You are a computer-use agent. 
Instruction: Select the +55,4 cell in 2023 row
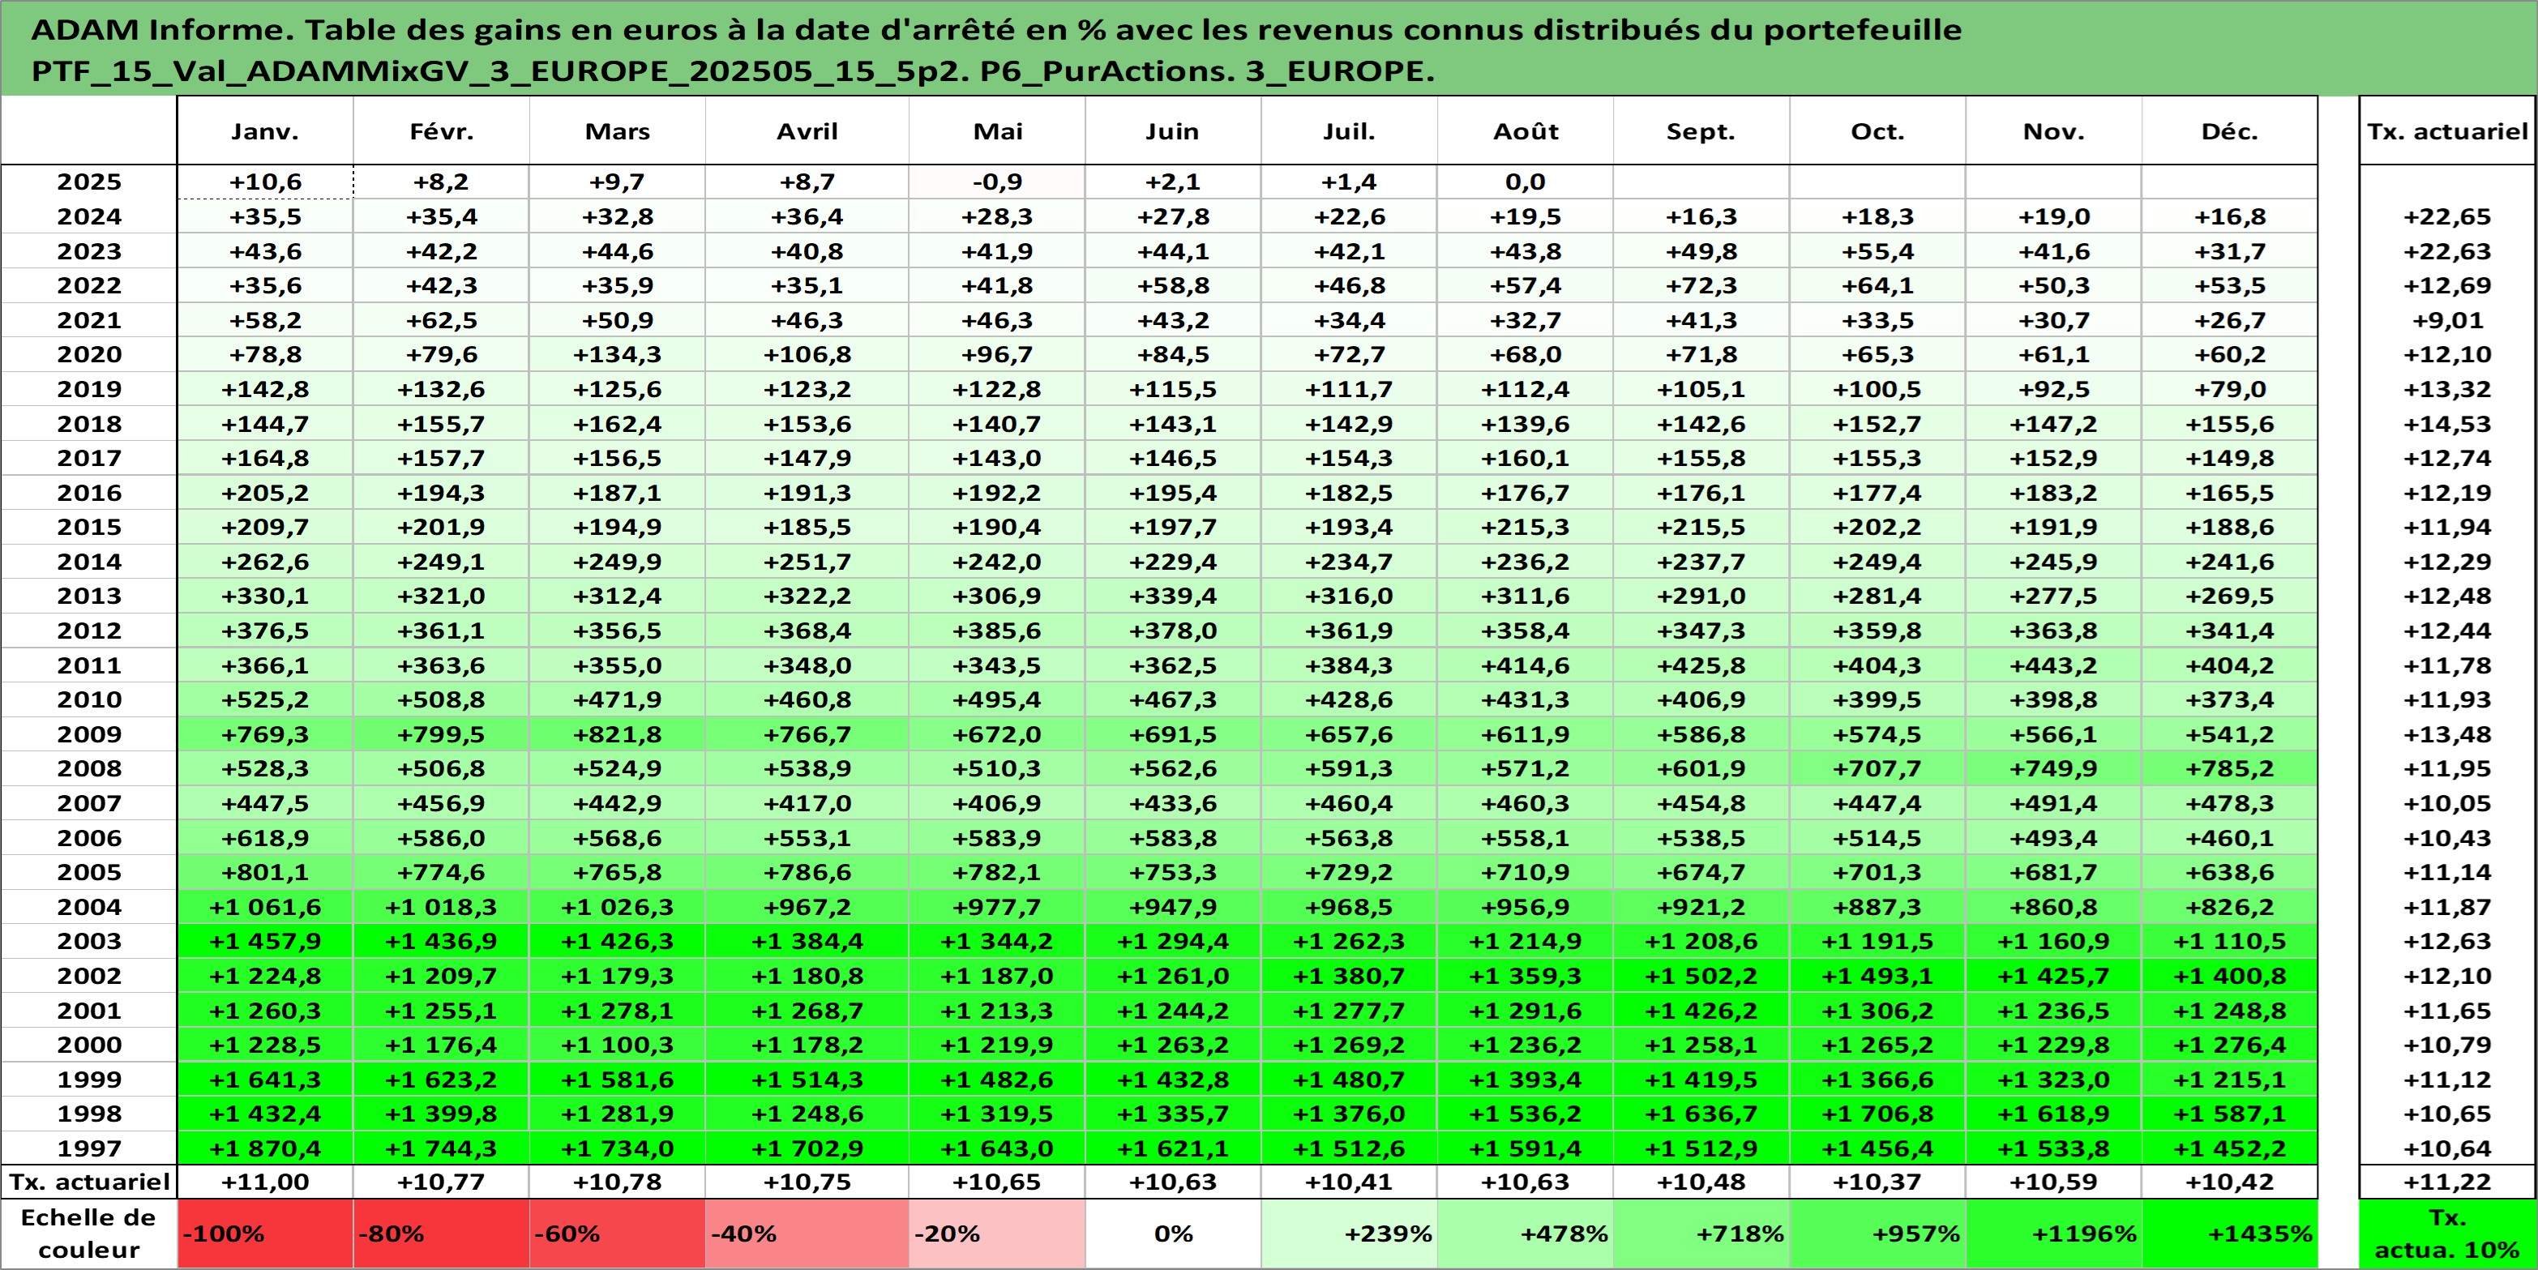(1878, 251)
